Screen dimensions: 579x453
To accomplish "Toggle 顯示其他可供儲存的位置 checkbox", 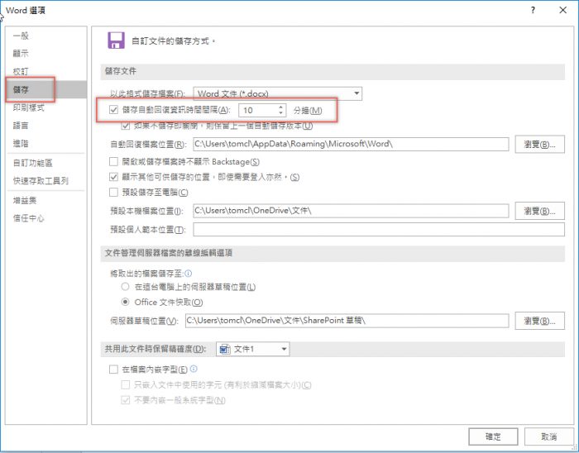I will pos(114,177).
